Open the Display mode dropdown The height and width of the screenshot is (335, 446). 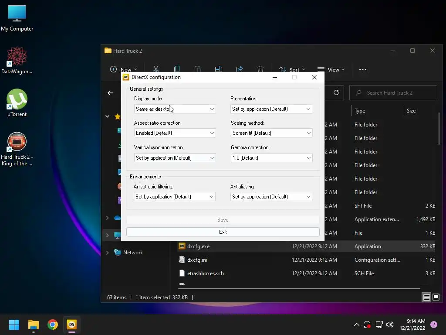point(175,109)
